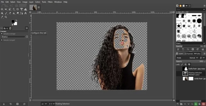Viewport: 206px width, 106px height.
Task: Select the Paintbrush tool
Action: pos(6,13)
